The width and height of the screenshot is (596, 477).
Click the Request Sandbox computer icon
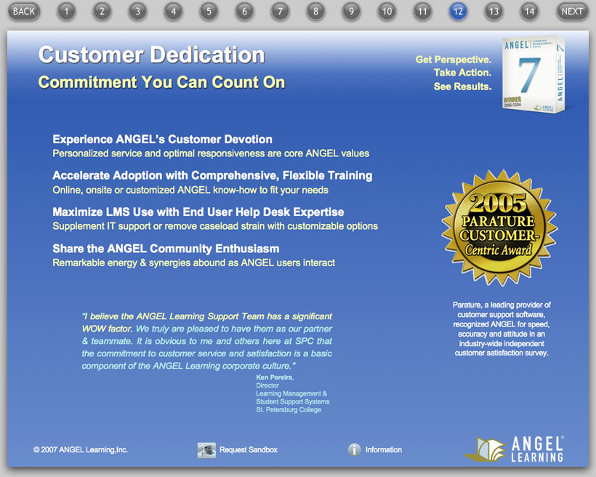point(206,450)
